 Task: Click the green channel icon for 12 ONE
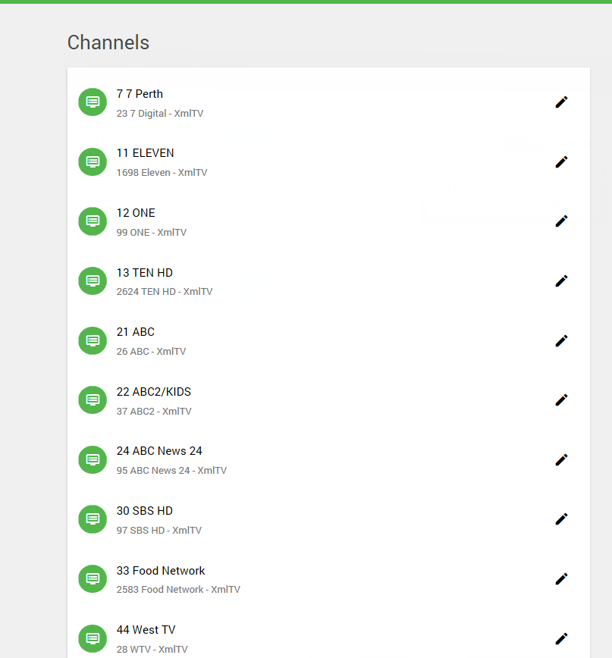click(92, 221)
